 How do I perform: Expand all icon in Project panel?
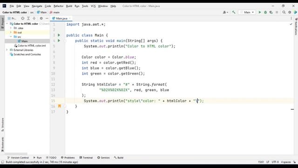coord(28,18)
